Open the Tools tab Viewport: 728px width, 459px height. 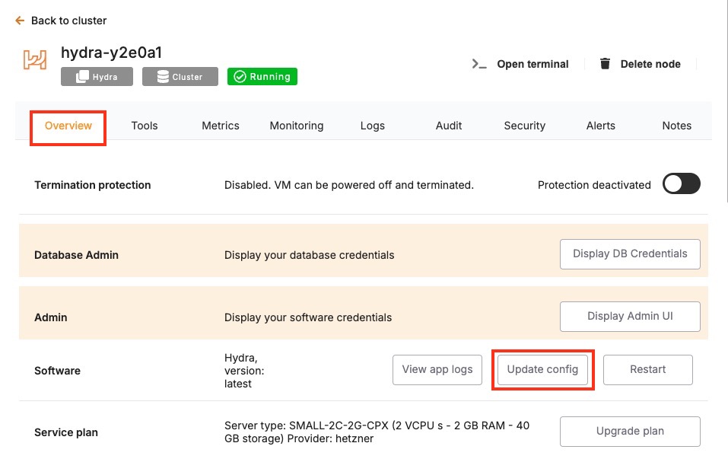tap(145, 126)
